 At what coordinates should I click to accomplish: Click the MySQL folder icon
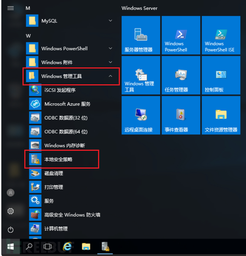(32, 21)
